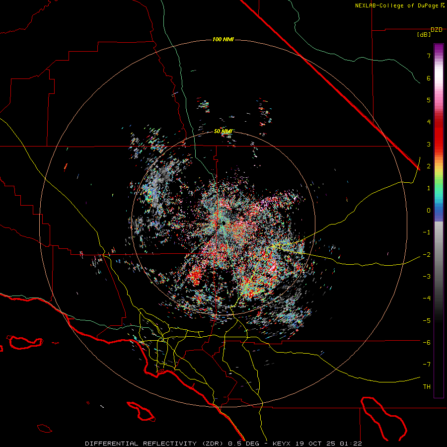Image resolution: width=447 pixels, height=447 pixels.
Task: Click the black radar site dot at center
Action: (x=223, y=223)
